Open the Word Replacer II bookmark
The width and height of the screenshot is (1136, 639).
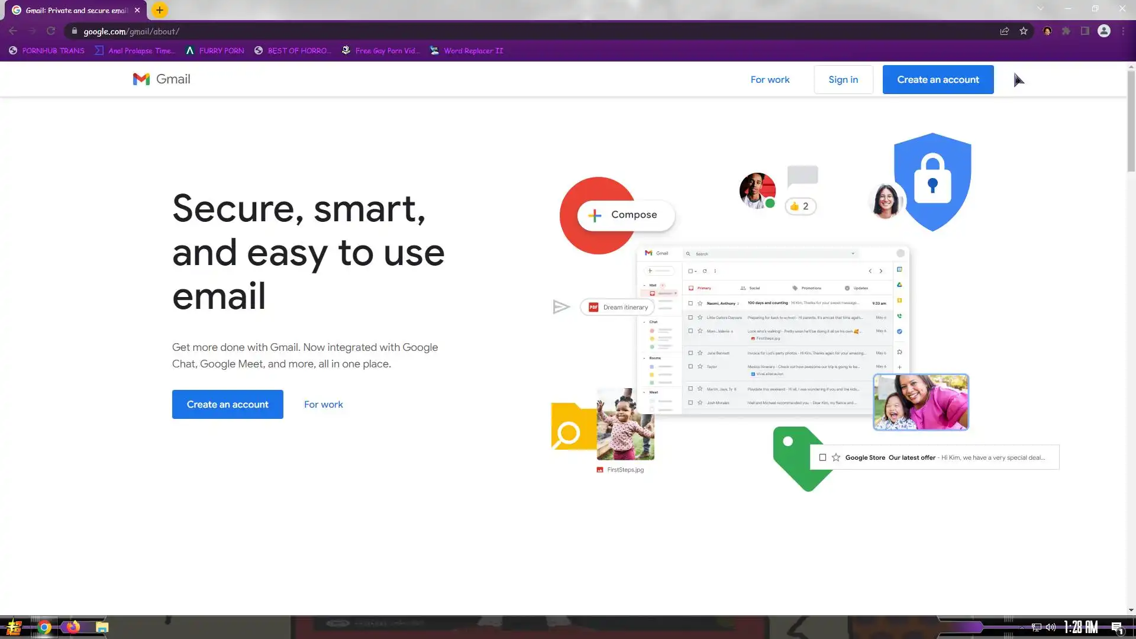[x=467, y=51]
